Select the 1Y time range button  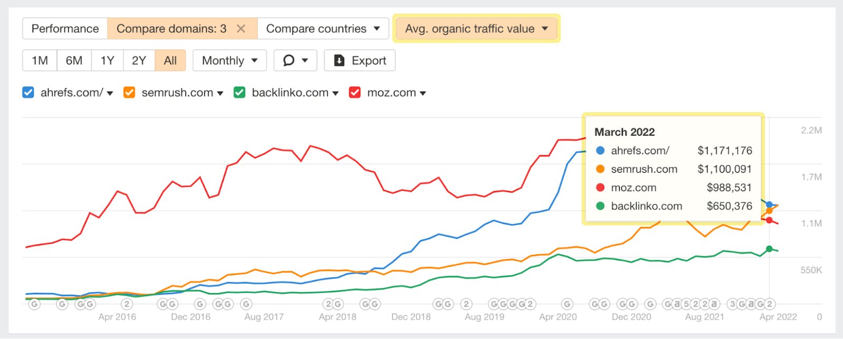(107, 60)
